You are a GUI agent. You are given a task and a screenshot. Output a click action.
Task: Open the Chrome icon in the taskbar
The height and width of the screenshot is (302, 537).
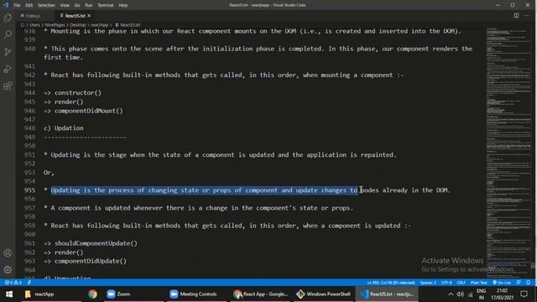92,294
